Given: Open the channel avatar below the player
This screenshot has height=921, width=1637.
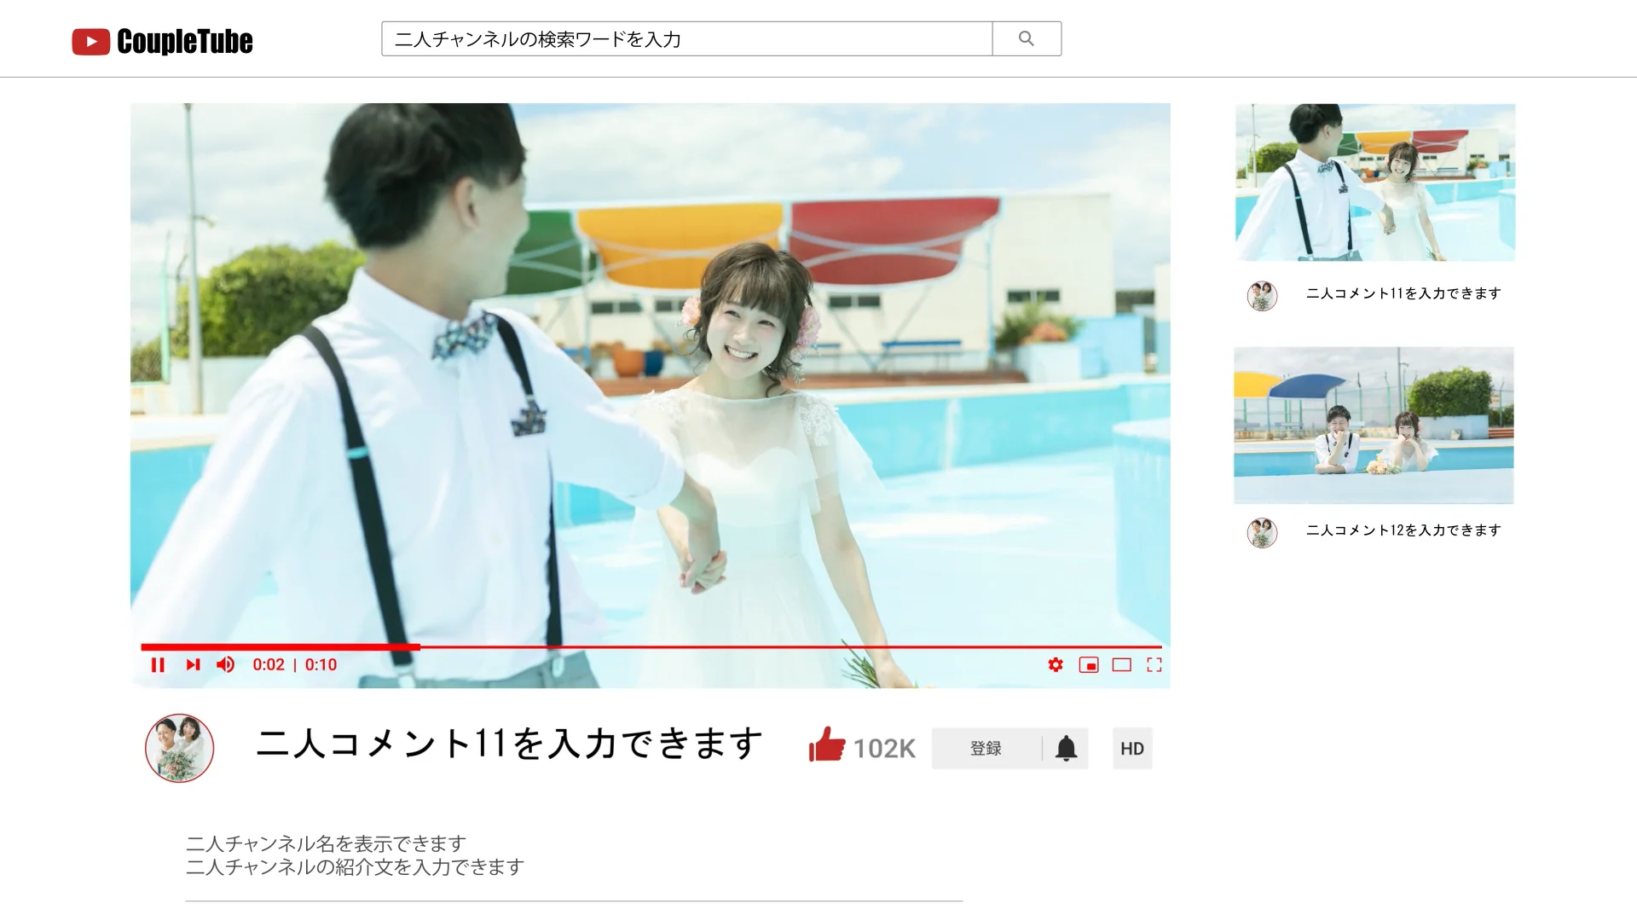Looking at the screenshot, I should [x=178, y=748].
